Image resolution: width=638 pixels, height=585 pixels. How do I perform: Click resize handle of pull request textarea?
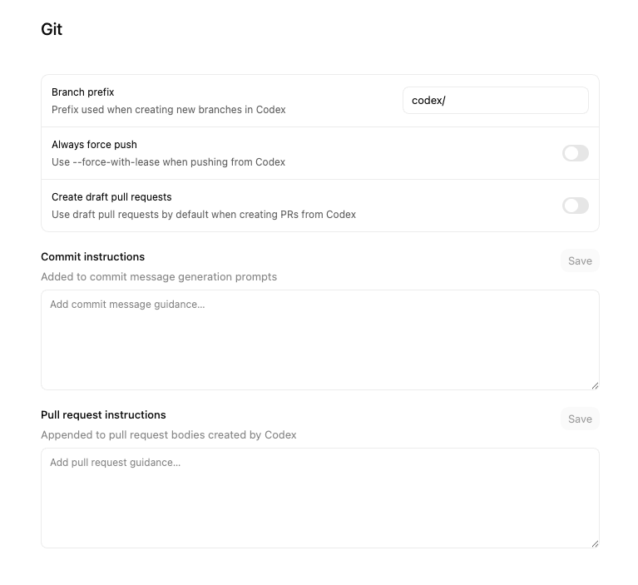pos(595,543)
